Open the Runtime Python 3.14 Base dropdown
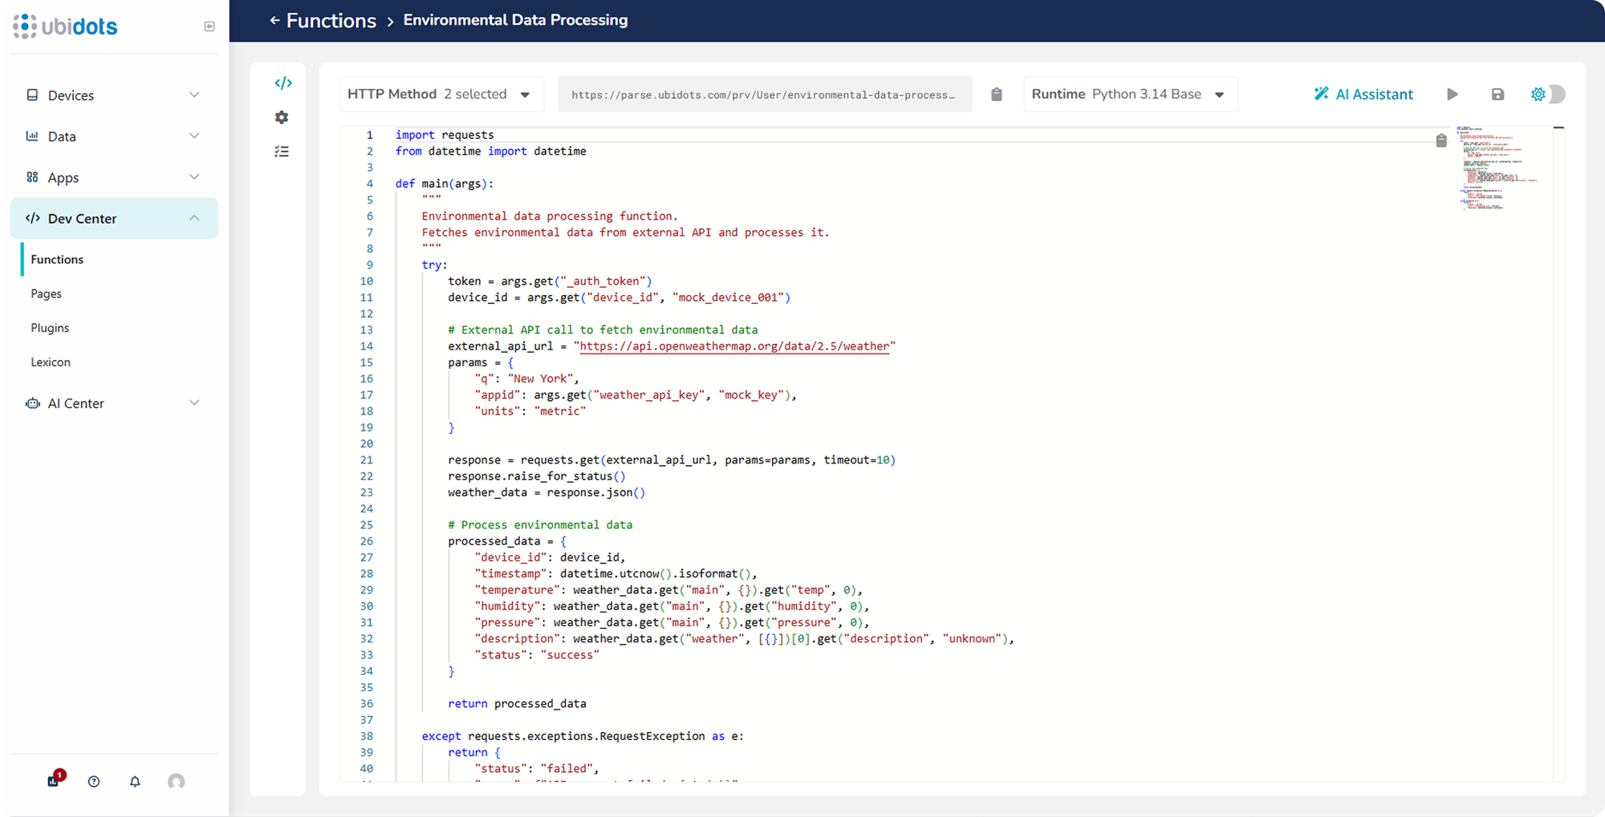Viewport: 1605px width, 817px height. (1131, 95)
